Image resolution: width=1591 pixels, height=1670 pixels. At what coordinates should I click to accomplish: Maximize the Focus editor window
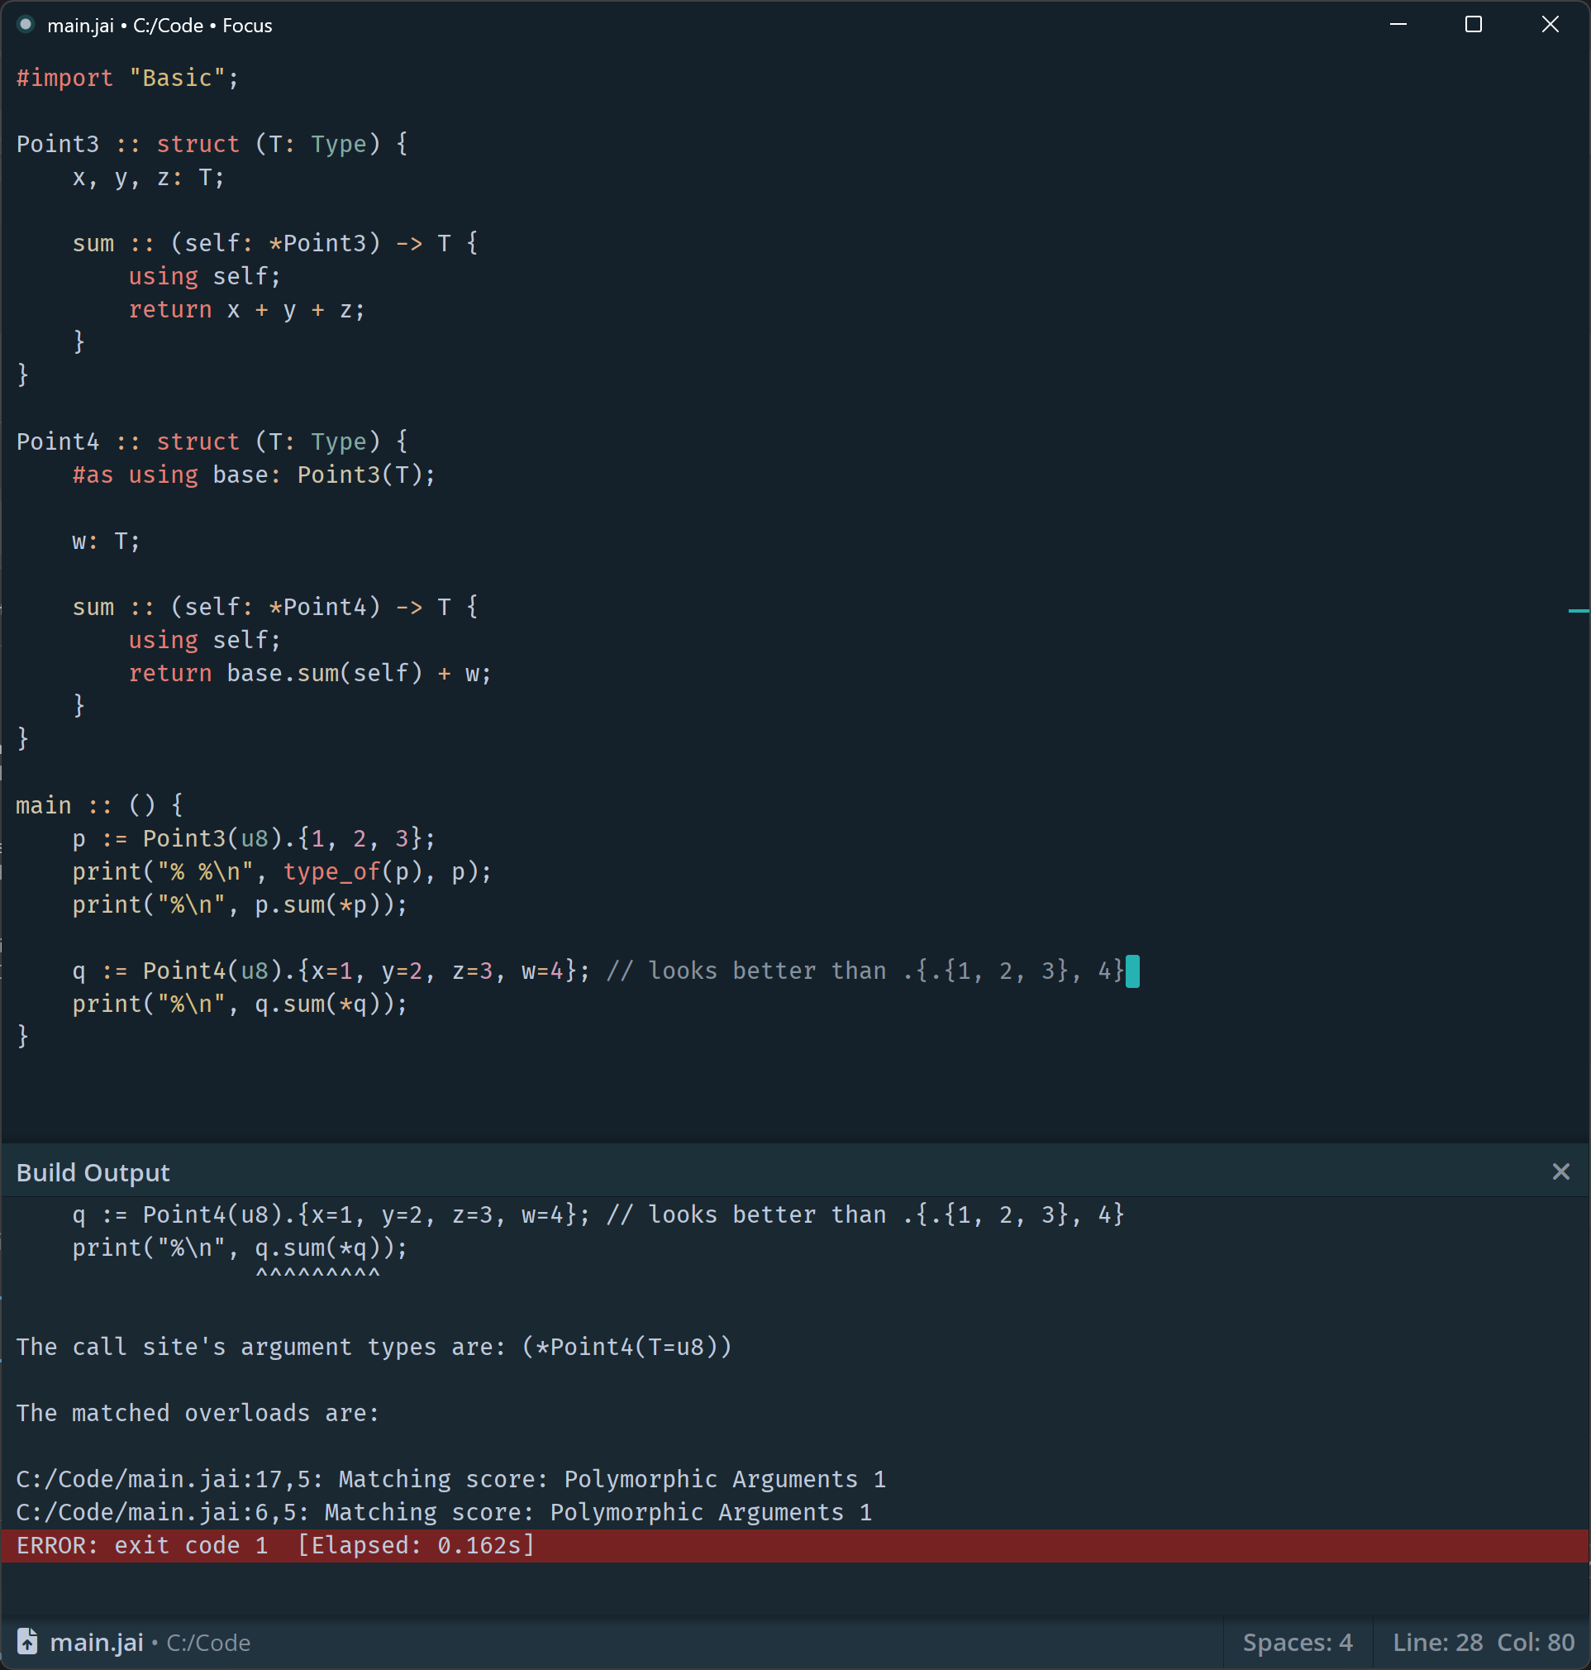click(x=1473, y=25)
